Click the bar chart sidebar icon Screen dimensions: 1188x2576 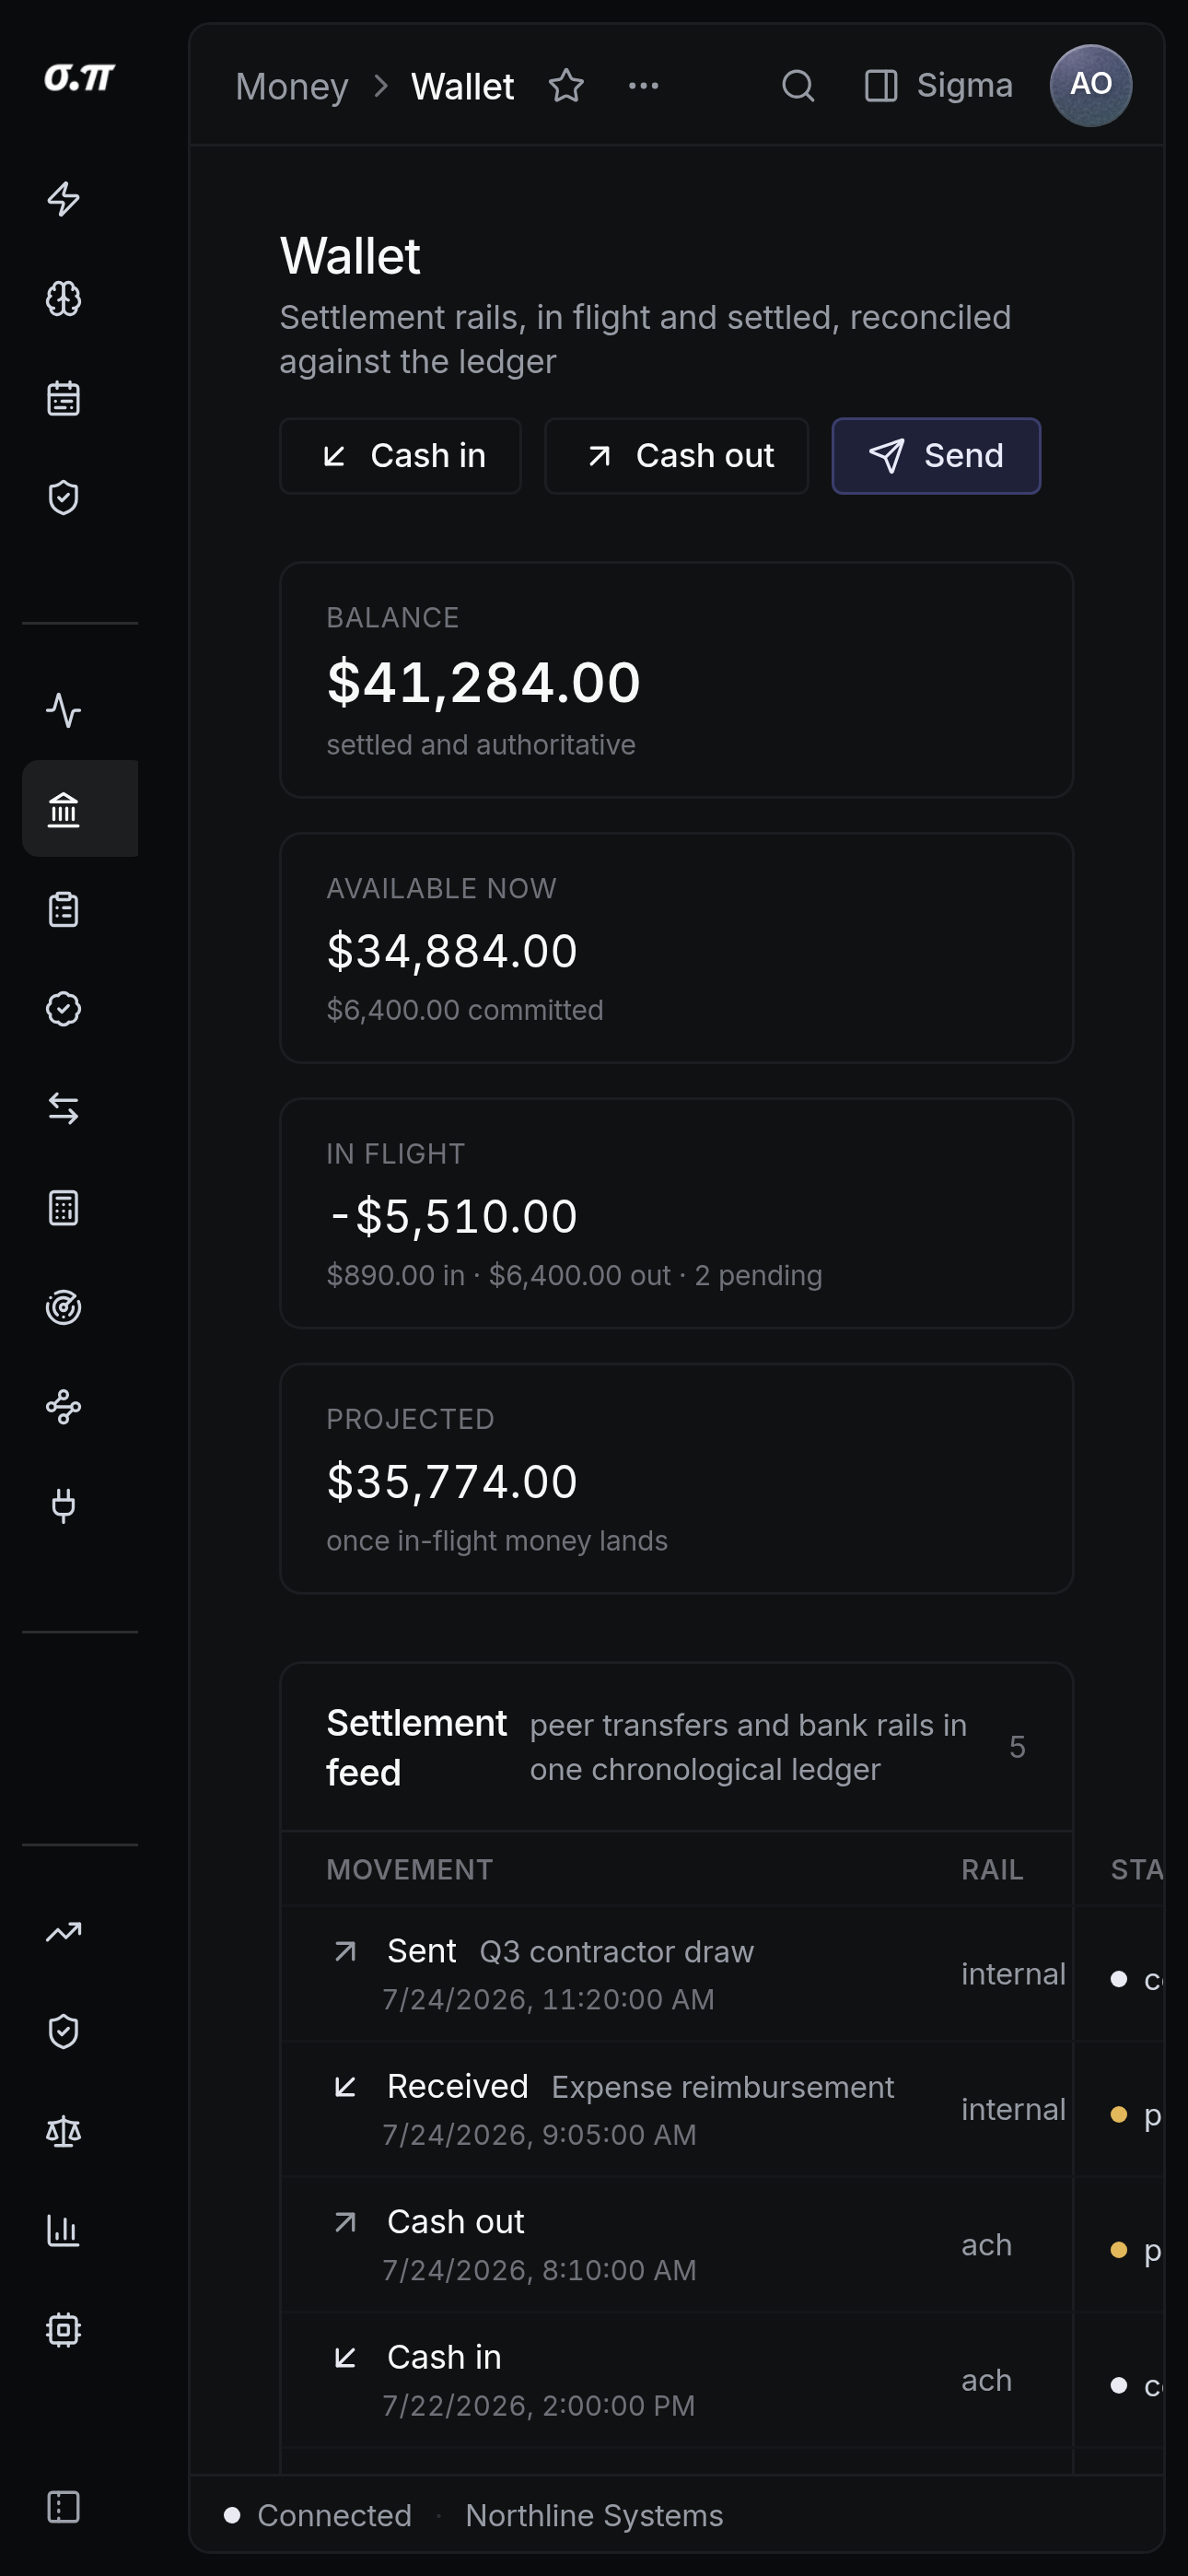64,2231
